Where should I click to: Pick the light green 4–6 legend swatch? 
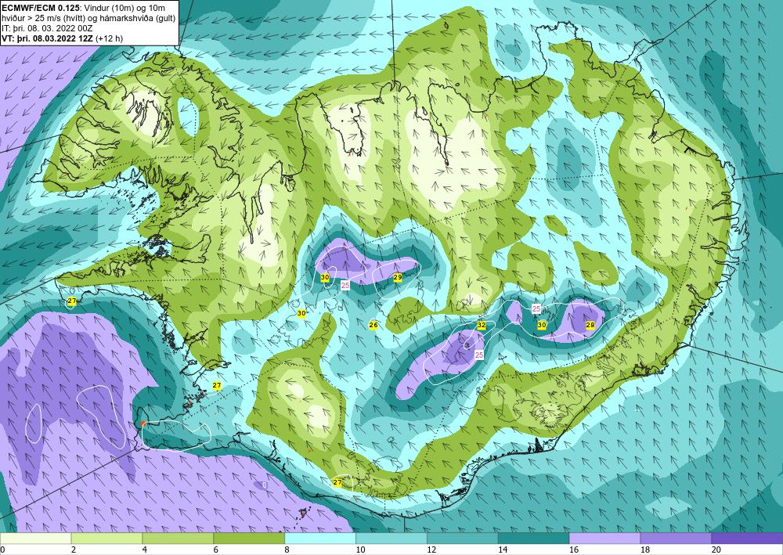[178, 539]
